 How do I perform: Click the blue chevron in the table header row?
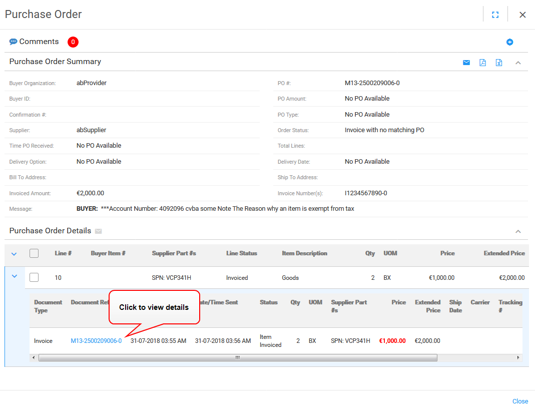[x=14, y=253]
